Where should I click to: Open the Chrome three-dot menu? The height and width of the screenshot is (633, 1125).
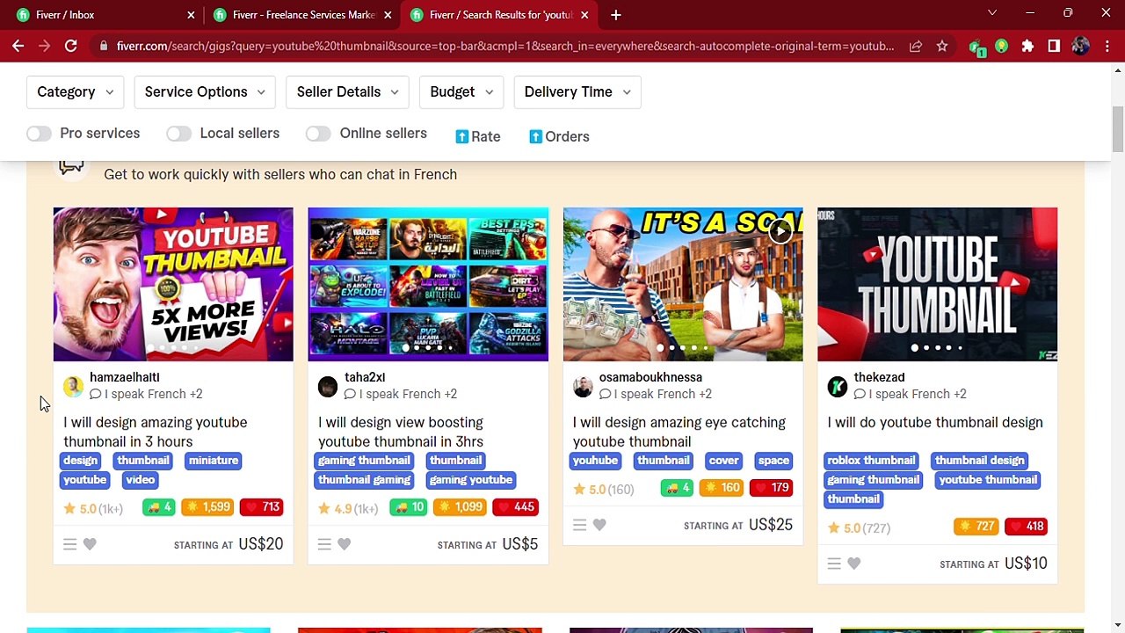1107,46
